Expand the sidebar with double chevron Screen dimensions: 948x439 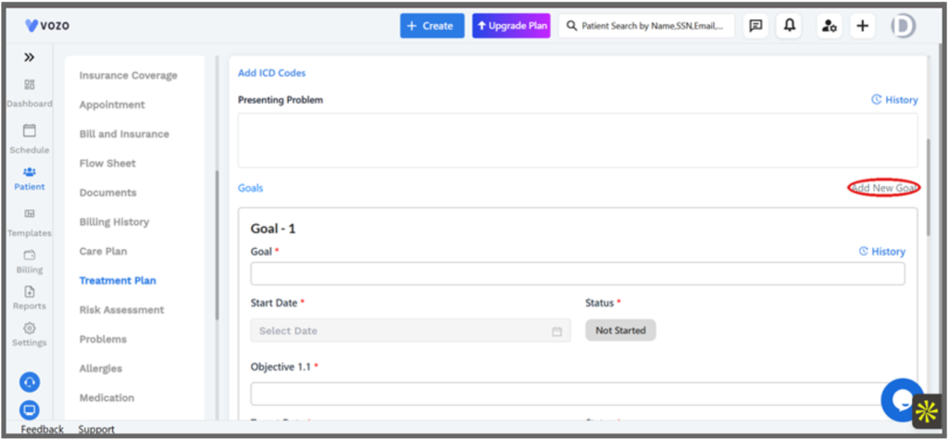coord(29,57)
